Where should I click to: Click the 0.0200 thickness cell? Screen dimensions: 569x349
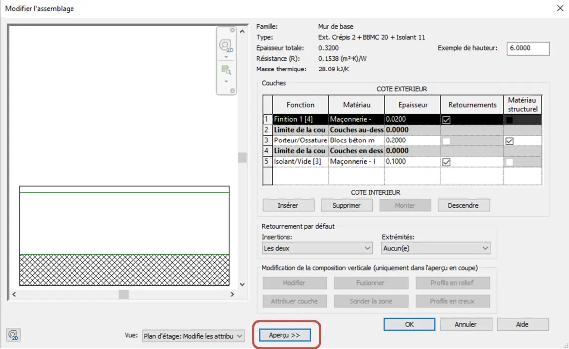pyautogui.click(x=413, y=119)
